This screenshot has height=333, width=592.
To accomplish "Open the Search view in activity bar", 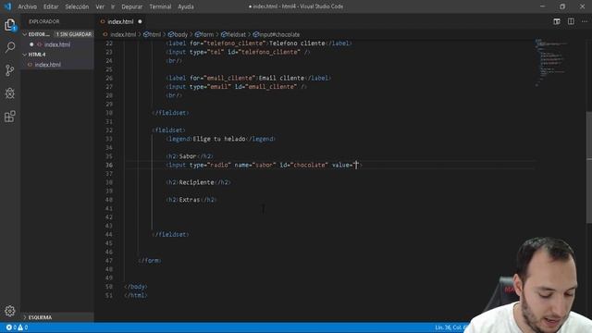I will pos(10,47).
